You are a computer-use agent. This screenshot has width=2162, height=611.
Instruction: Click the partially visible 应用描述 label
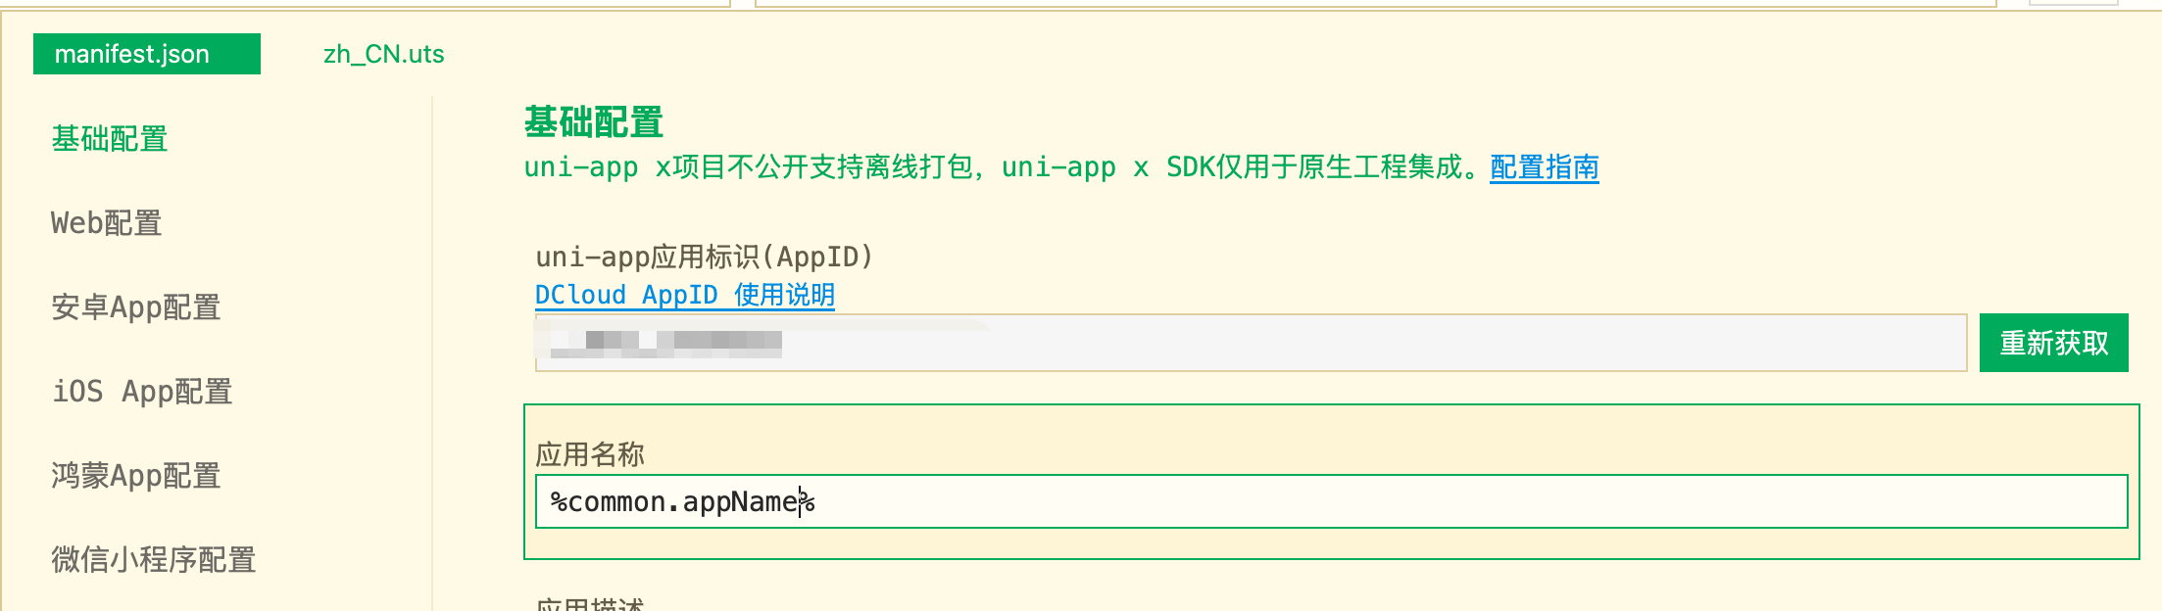[x=590, y=604]
